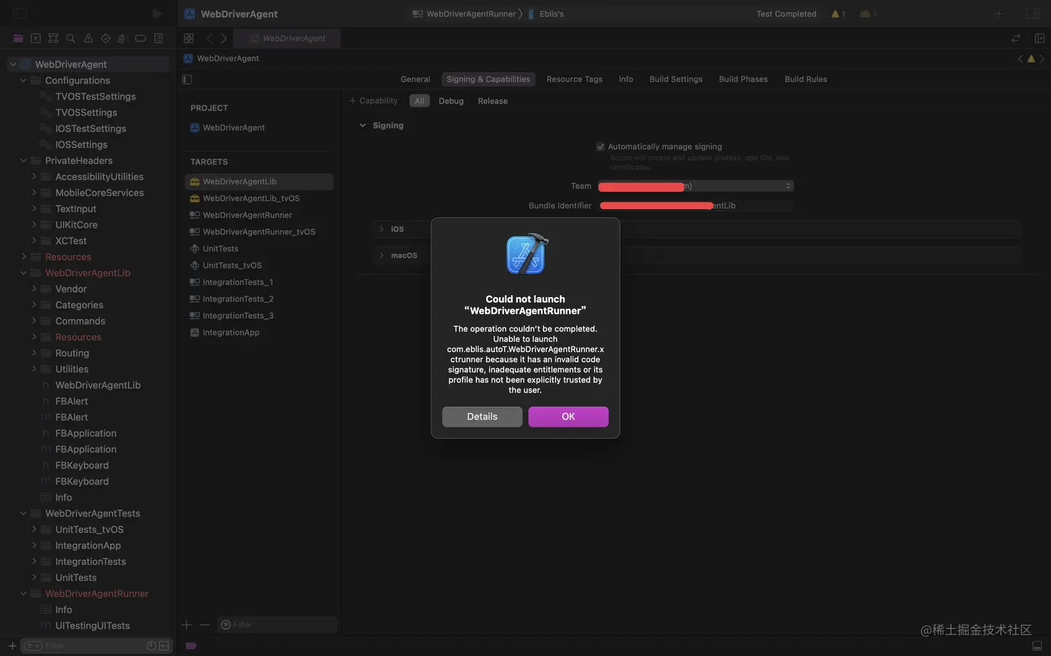Expand the AccessibilityUtilities folder

click(x=33, y=176)
